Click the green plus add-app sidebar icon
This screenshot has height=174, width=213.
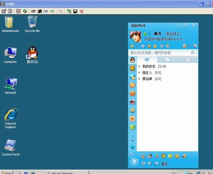coord(132,147)
